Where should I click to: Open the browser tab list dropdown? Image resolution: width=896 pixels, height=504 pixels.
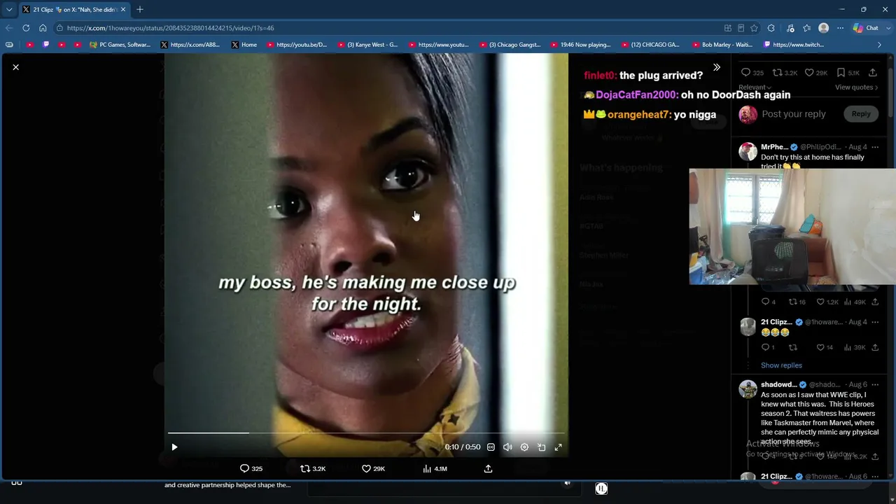pyautogui.click(x=9, y=10)
